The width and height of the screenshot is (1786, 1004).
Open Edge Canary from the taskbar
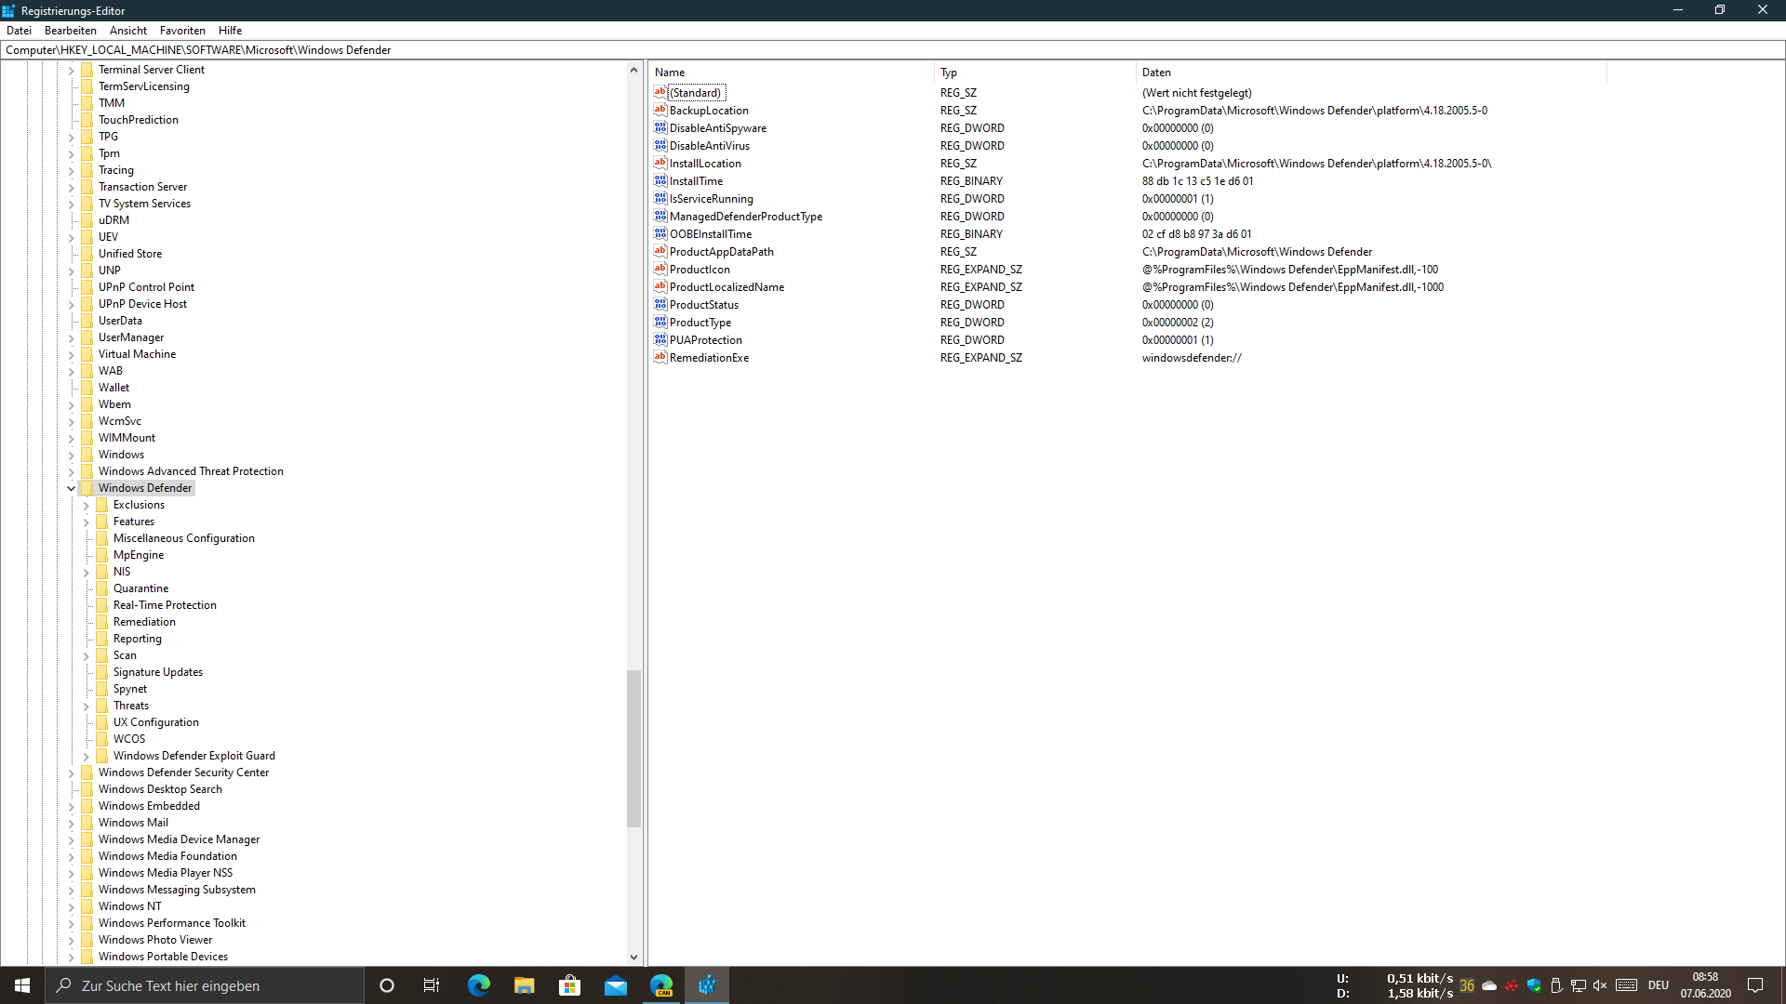pyautogui.click(x=661, y=985)
